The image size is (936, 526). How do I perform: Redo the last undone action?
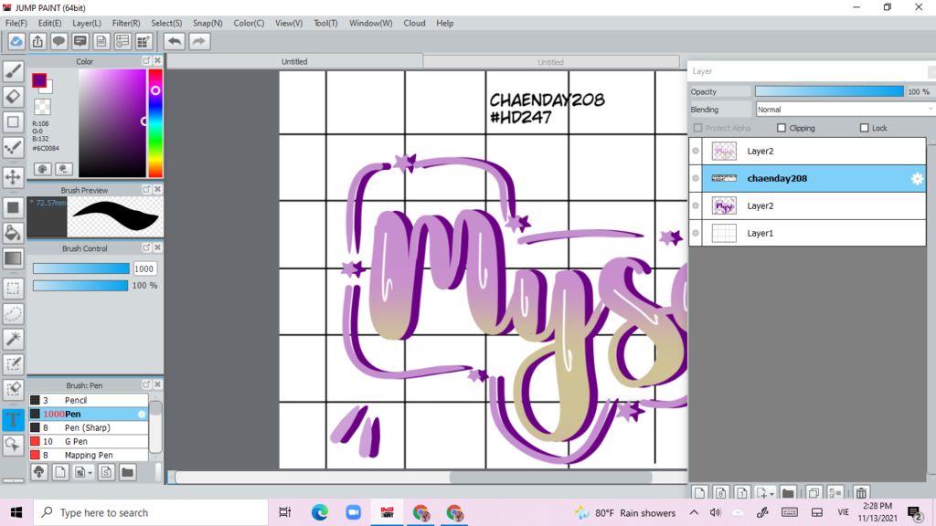pyautogui.click(x=199, y=41)
